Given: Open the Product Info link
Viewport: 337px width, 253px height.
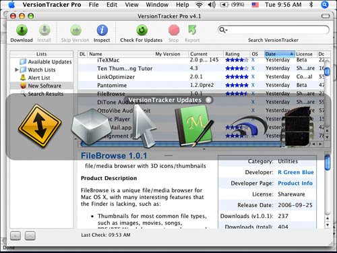Looking at the screenshot, I should click(295, 184).
